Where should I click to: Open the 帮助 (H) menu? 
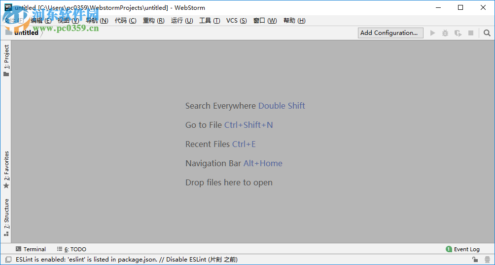pos(294,21)
